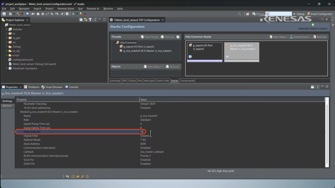This screenshot has width=335, height=188.
Task: Click the hammer Build icon
Action: click(18, 14)
